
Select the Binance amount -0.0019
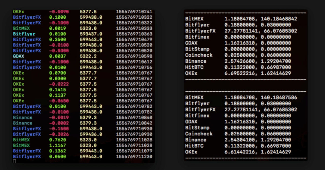(x=59, y=118)
